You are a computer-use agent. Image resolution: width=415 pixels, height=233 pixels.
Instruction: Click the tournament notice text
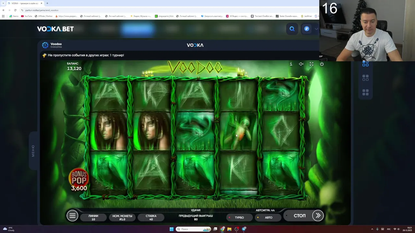click(x=86, y=55)
